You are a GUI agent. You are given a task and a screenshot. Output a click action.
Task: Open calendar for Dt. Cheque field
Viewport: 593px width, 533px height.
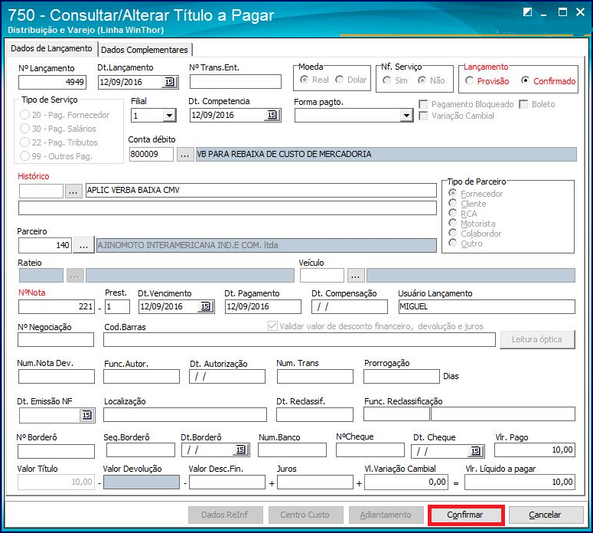pos(476,451)
